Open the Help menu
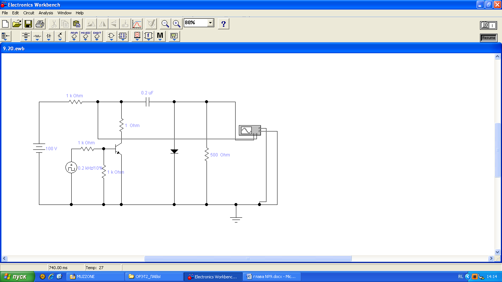The image size is (502, 282). (80, 13)
